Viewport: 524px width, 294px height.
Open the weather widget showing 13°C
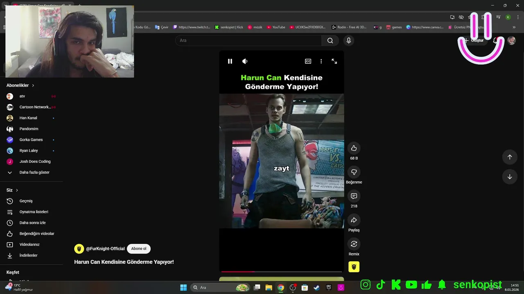click(20, 287)
